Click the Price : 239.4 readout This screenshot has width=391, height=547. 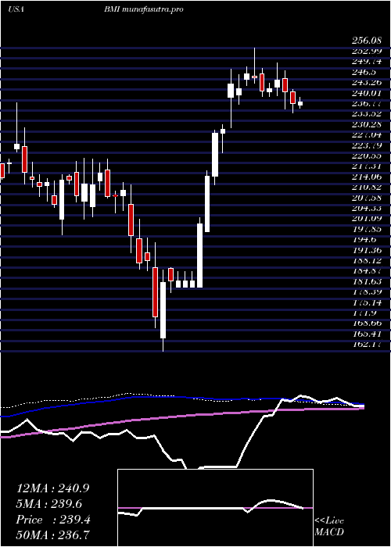(53, 520)
